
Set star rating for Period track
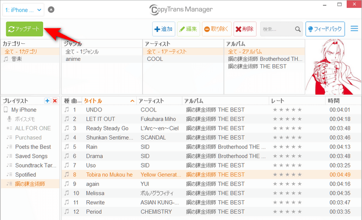click(287, 212)
